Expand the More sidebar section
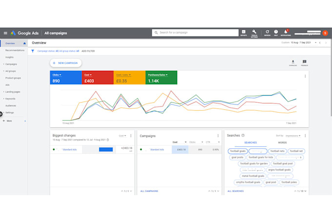 tap(9, 121)
